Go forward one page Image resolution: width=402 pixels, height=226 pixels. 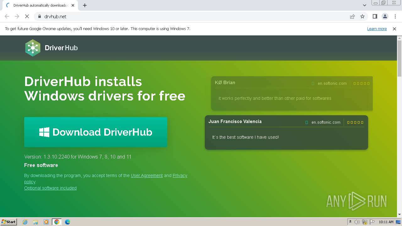(x=17, y=16)
